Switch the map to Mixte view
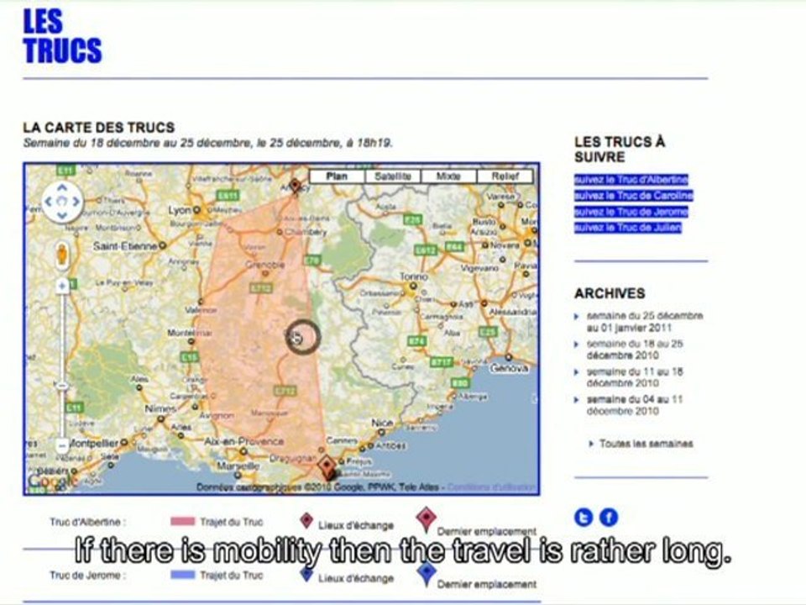The width and height of the screenshot is (806, 605). click(448, 176)
